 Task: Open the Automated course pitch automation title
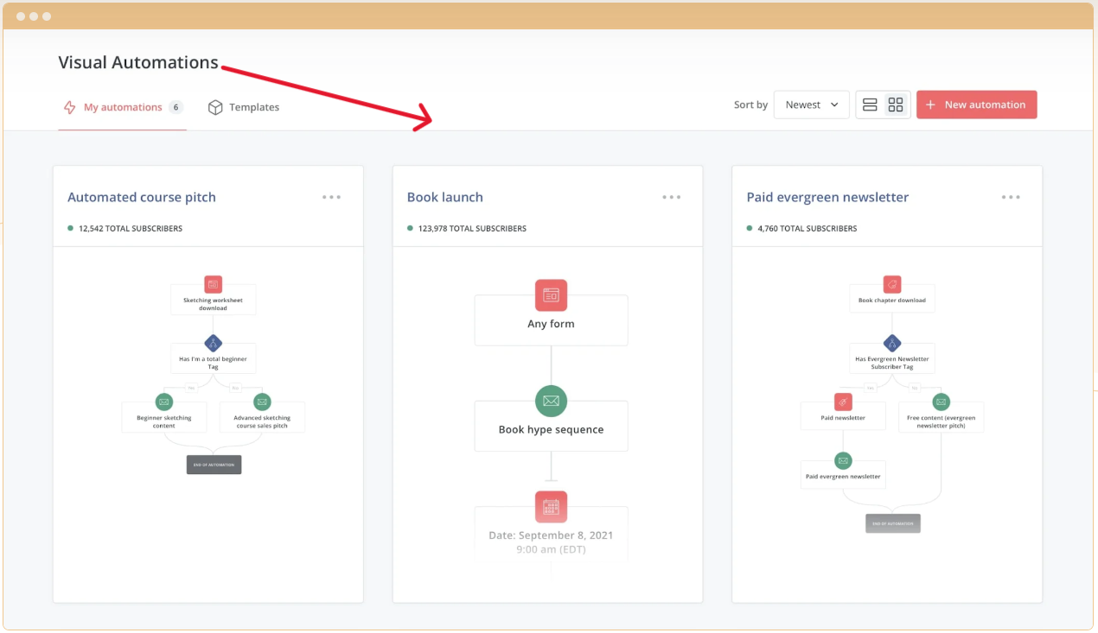tap(142, 197)
